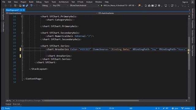The height and width of the screenshot is (110, 196).
Task: Click the monitor icon in the toolbar
Action: pos(166,5)
